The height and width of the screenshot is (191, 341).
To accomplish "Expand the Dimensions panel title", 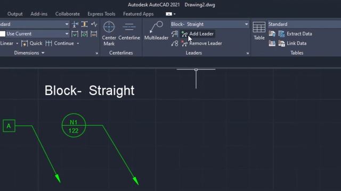I will (x=29, y=53).
